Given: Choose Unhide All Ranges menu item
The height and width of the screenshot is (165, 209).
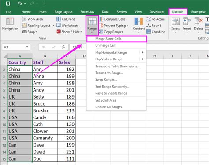Looking at the screenshot, I should pos(116,107).
